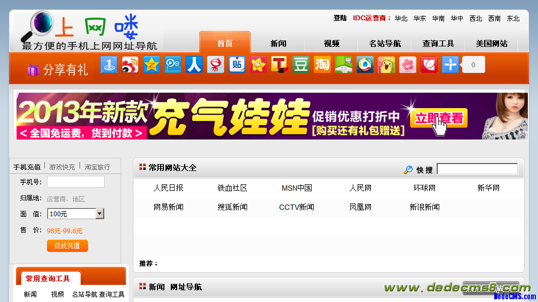Click the 快搜 search input box
Screen dimensions: 538x302
pyautogui.click(x=477, y=169)
